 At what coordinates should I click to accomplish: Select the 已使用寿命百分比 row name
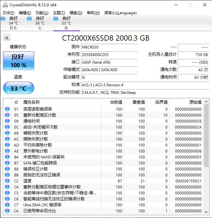click(x=40, y=211)
